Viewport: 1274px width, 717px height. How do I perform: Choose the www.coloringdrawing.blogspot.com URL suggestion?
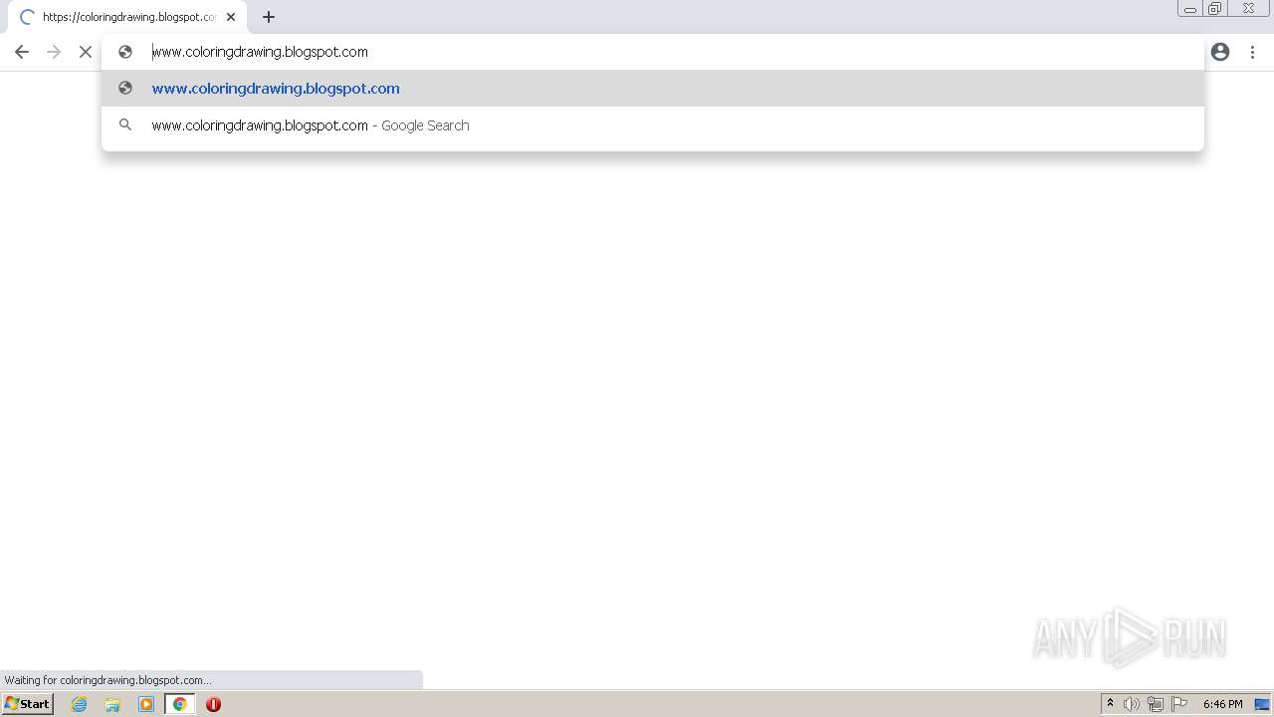pos(653,88)
